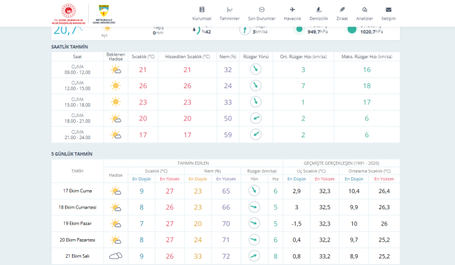Click the Analizler icon

(x=365, y=10)
